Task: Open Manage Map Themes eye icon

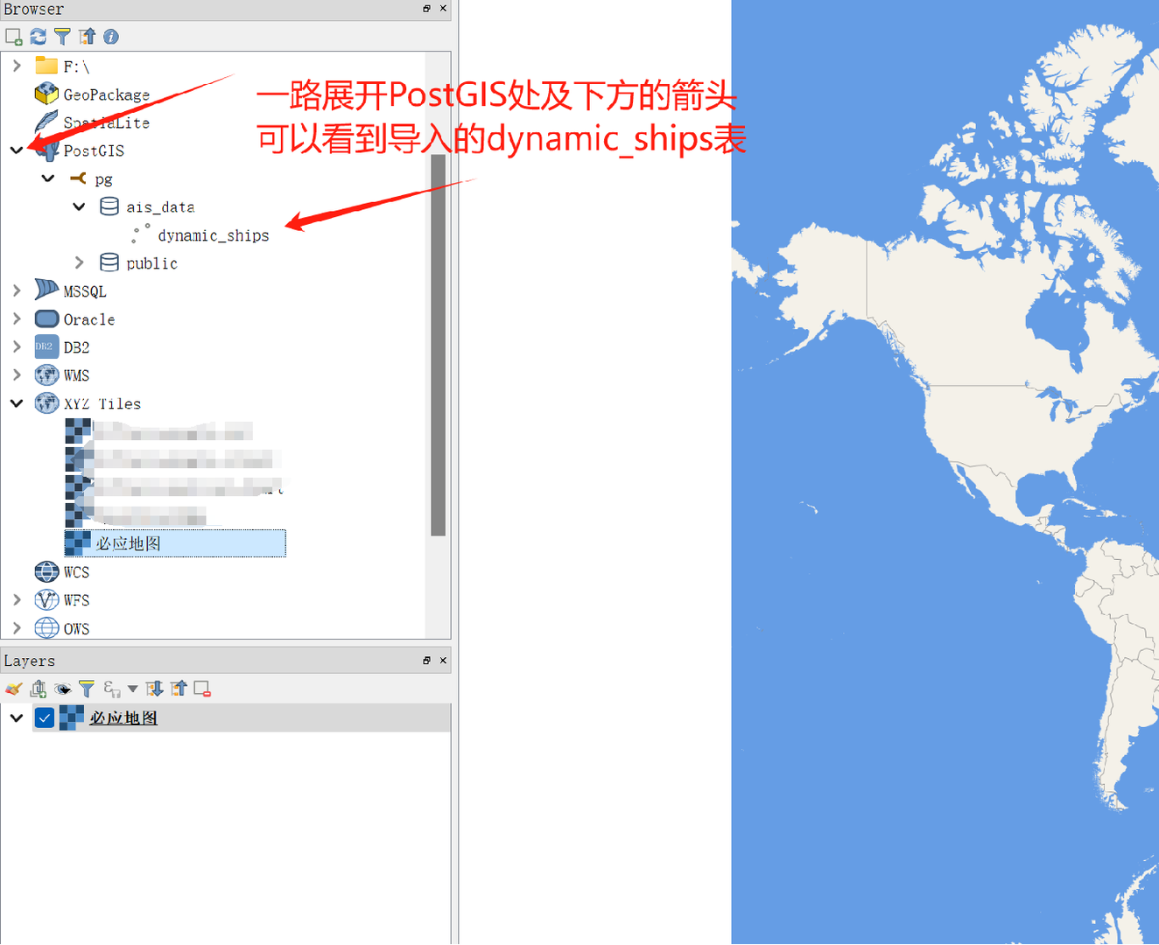Action: point(62,689)
